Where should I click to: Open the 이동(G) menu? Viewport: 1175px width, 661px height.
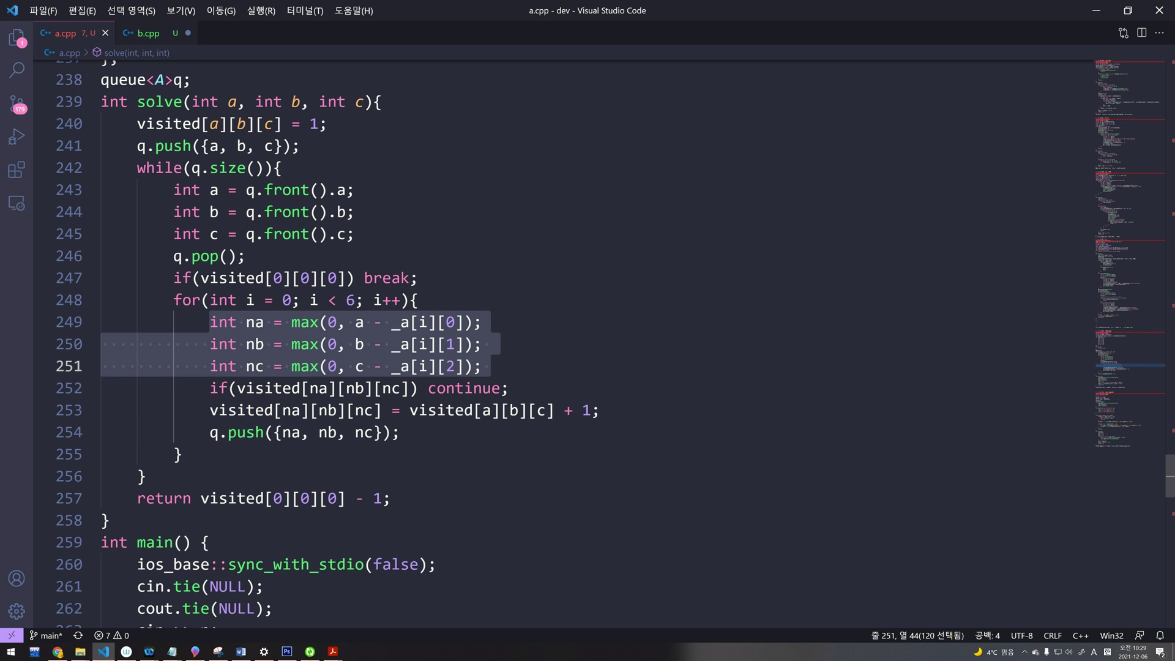pyautogui.click(x=221, y=10)
